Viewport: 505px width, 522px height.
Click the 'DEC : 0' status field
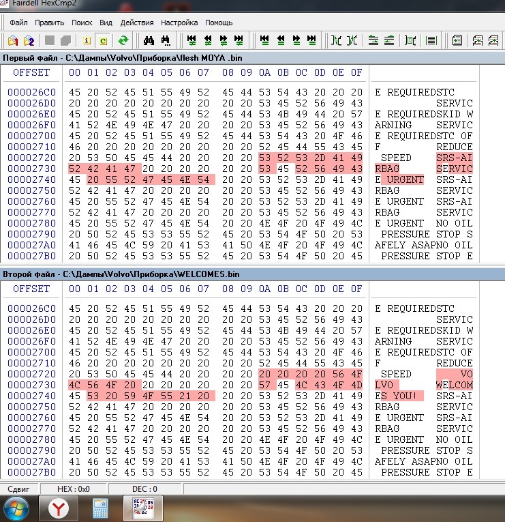pos(144,489)
